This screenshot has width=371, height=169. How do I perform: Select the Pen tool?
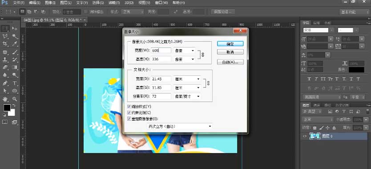[x=5, y=83]
